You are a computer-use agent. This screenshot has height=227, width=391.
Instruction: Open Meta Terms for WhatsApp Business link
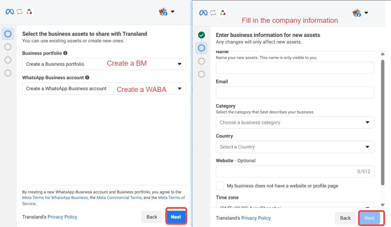click(x=55, y=197)
